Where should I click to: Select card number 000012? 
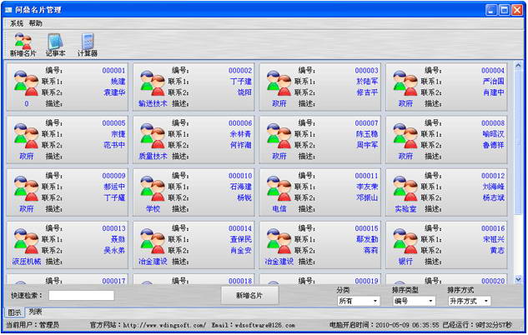493,176
